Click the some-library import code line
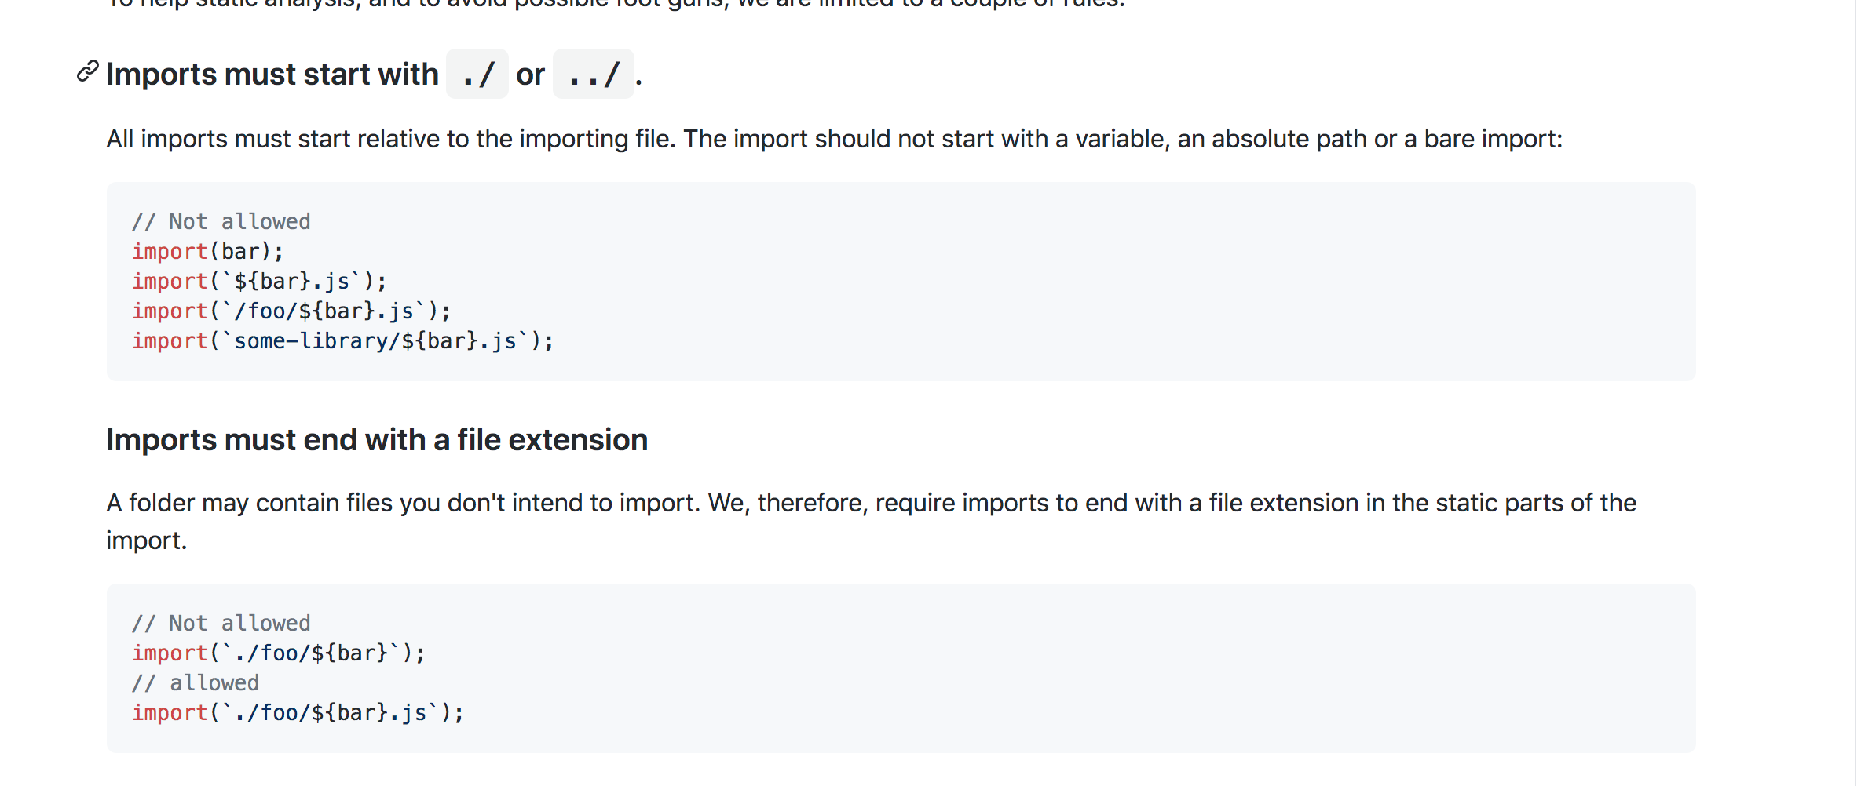The image size is (1872, 786). tap(343, 341)
